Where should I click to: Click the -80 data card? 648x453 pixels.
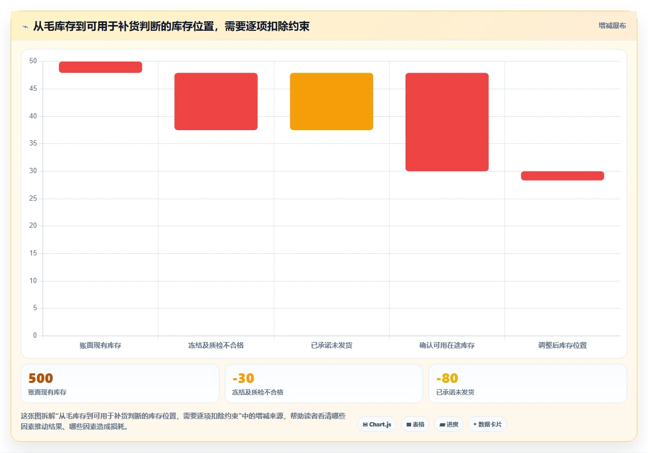coord(528,383)
